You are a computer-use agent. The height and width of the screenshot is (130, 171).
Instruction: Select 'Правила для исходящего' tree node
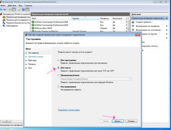(x=16, y=20)
